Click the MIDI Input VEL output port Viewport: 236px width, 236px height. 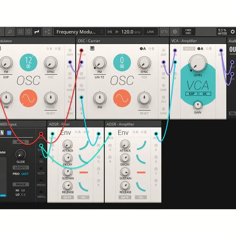[41, 157]
